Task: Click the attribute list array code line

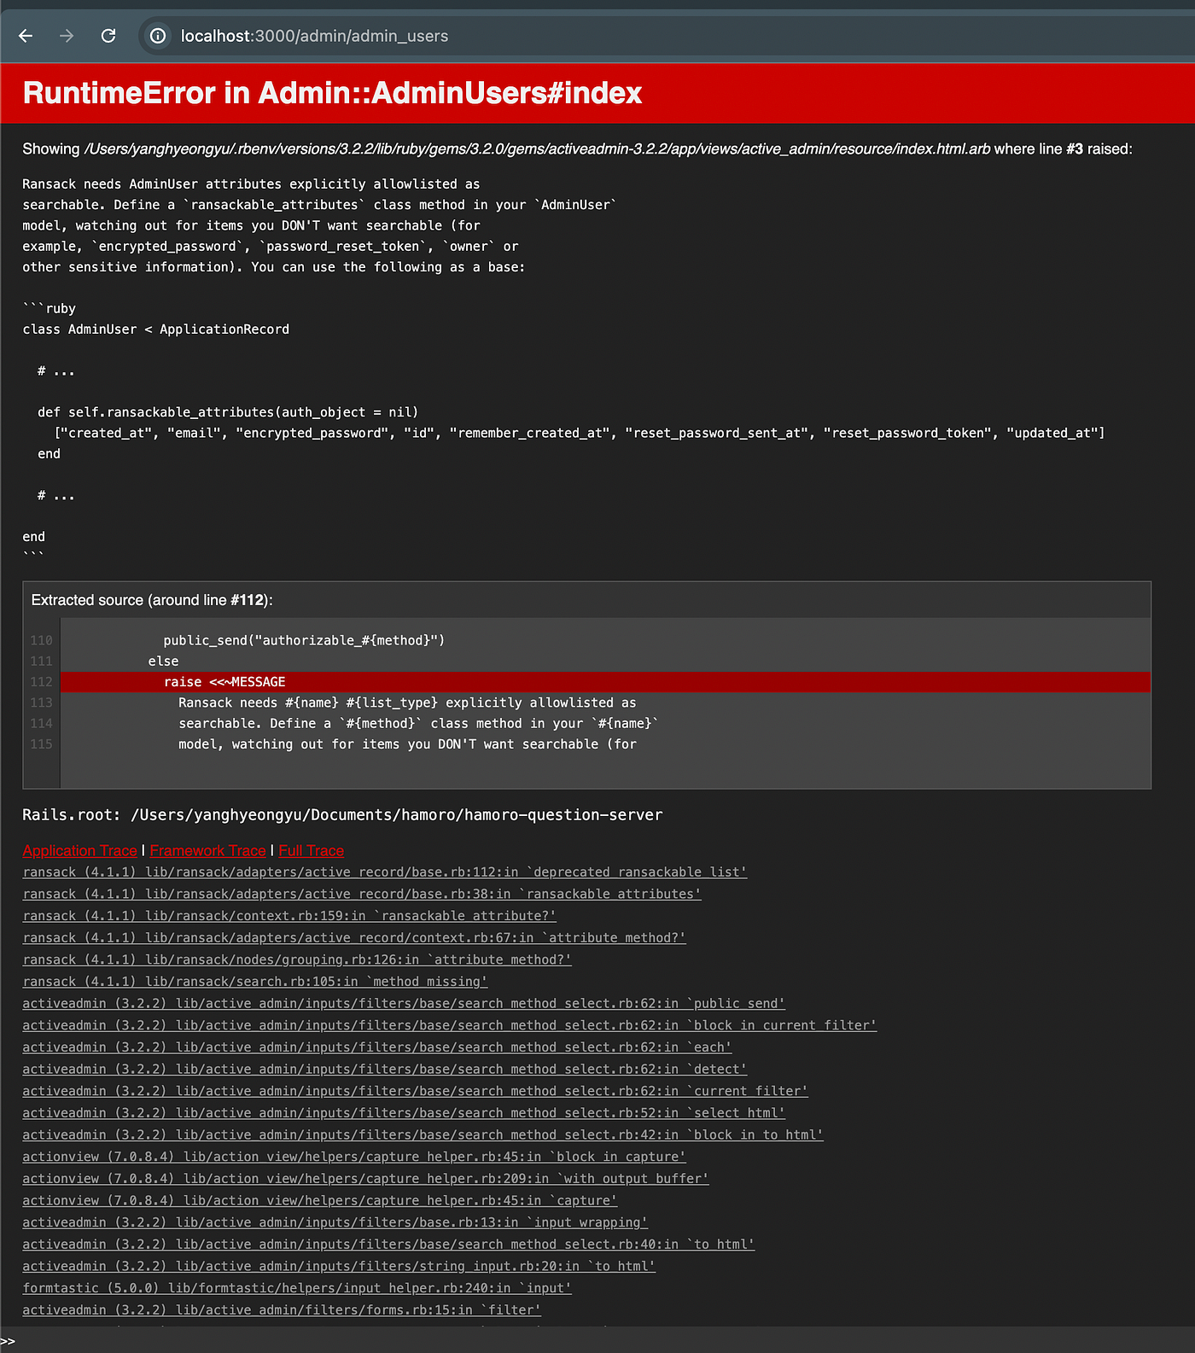Action: tap(580, 433)
